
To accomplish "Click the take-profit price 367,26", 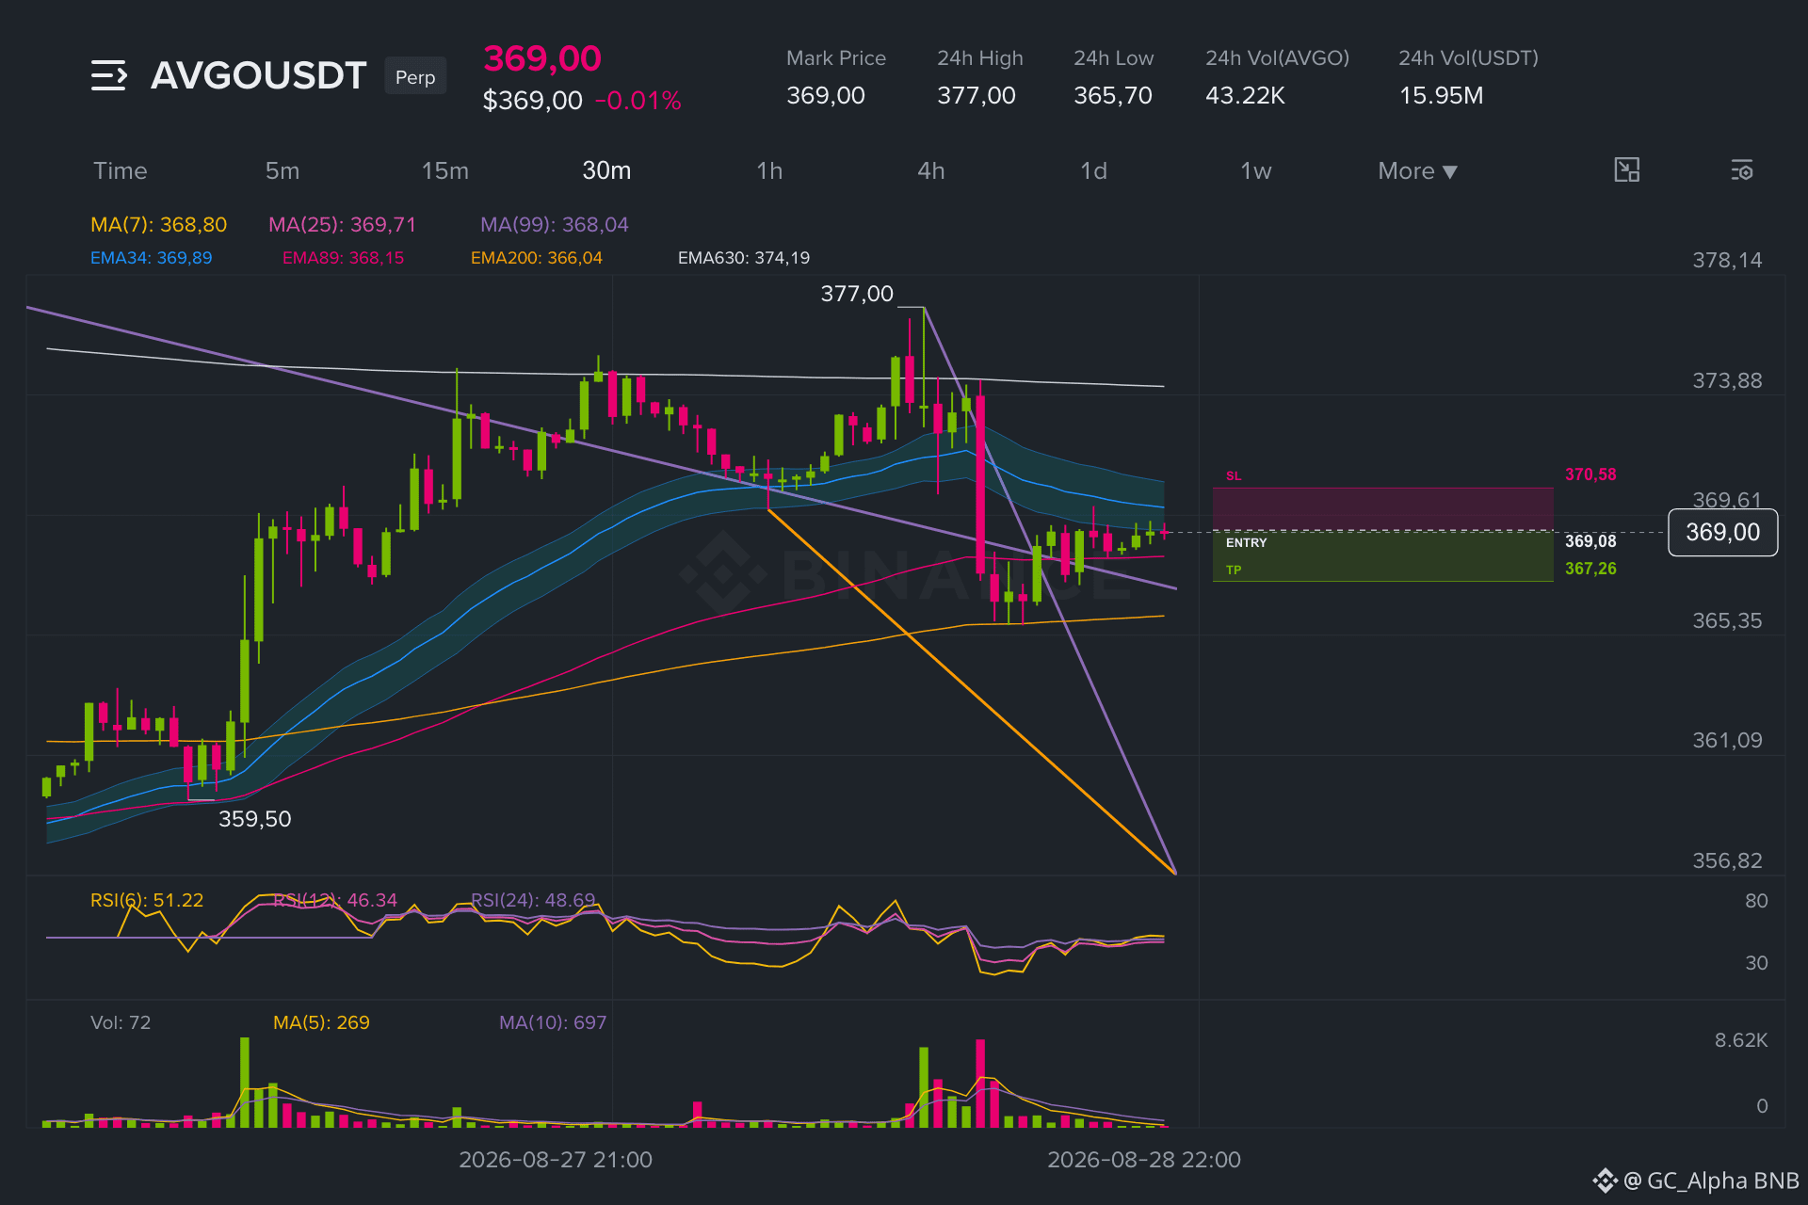I will (x=1590, y=569).
